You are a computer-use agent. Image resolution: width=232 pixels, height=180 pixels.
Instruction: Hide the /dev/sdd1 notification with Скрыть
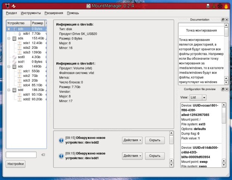(x=155, y=156)
